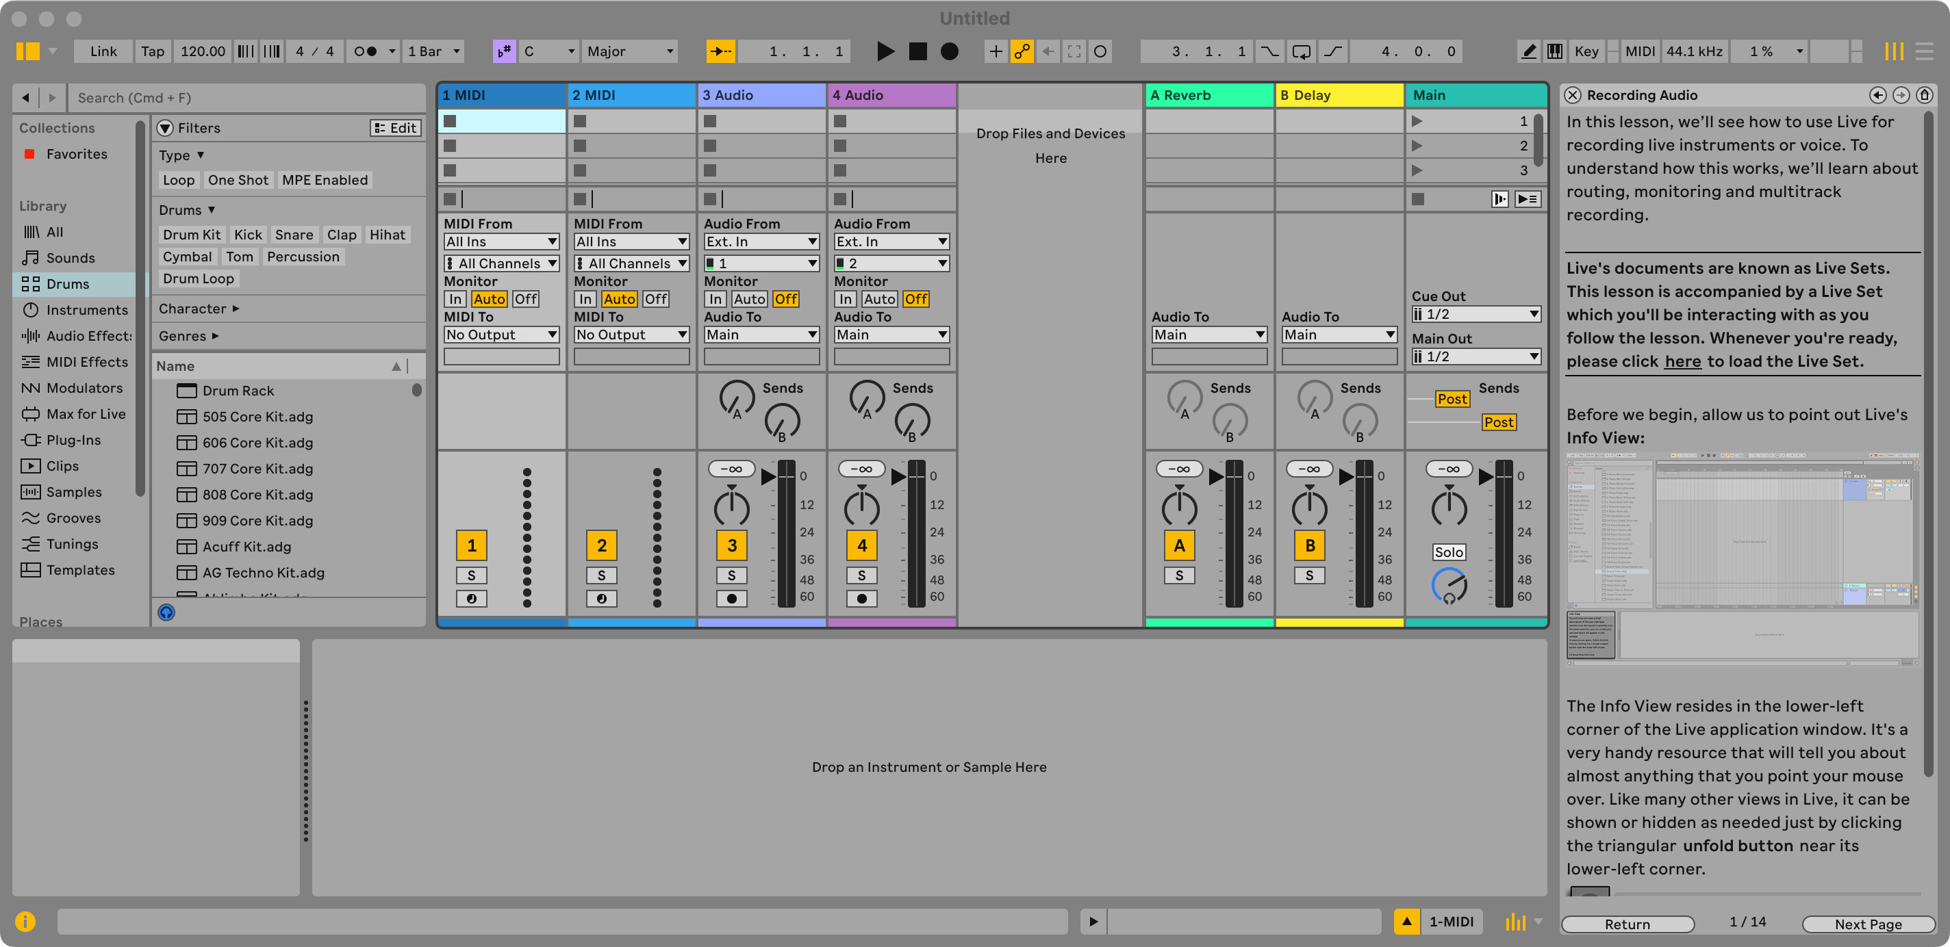
Task: Click 'here' link to load Live Set
Action: pyautogui.click(x=1682, y=361)
